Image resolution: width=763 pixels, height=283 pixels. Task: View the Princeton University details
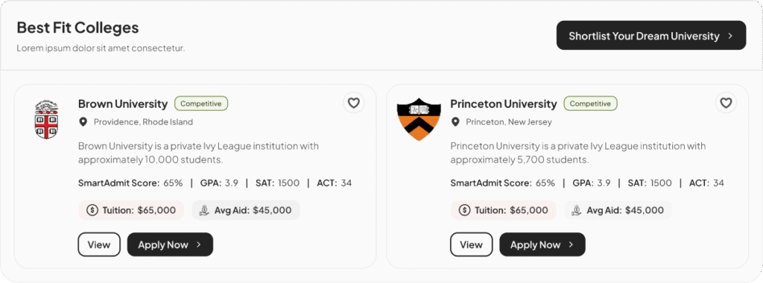[x=472, y=244]
